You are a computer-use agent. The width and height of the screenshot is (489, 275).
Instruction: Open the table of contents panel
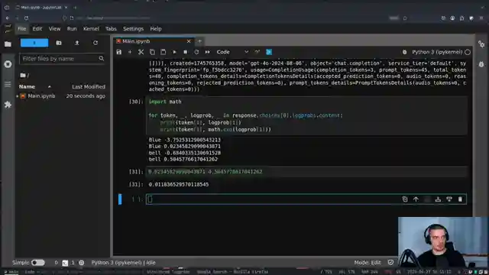pyautogui.click(x=8, y=84)
